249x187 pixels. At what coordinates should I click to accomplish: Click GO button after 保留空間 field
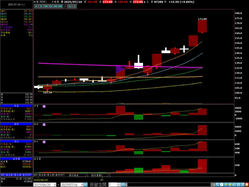(x=123, y=185)
